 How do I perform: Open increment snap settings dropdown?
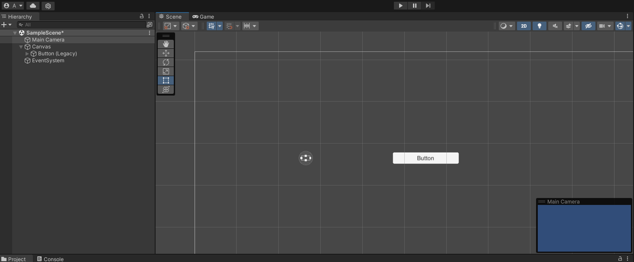coord(250,26)
